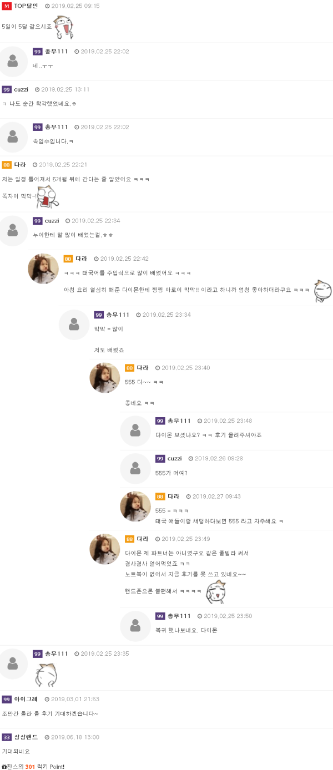
Task: Open 아이그레's user name link
Action: [26, 699]
